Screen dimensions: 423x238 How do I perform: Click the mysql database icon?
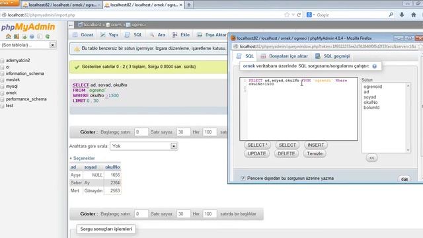(3, 87)
